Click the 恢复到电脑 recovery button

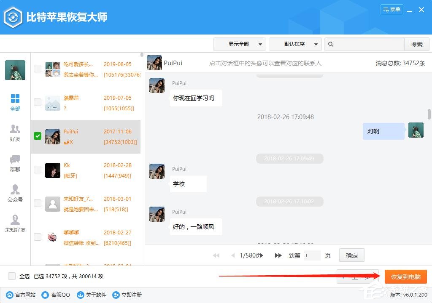pos(405,276)
